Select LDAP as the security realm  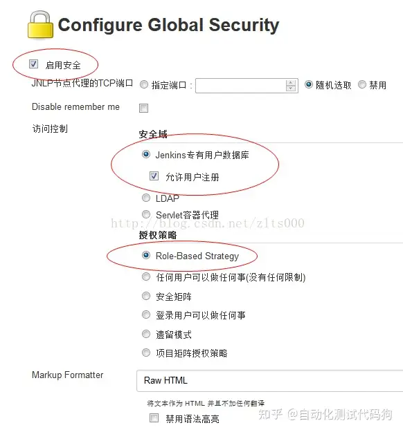(146, 198)
